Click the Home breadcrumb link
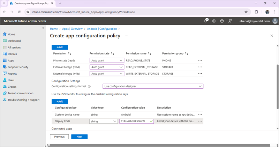 pyautogui.click(x=54, y=29)
